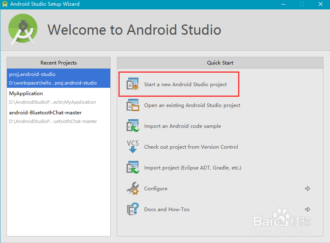The image size is (330, 243).
Task: Click the open existing project folder icon
Action: (133, 105)
